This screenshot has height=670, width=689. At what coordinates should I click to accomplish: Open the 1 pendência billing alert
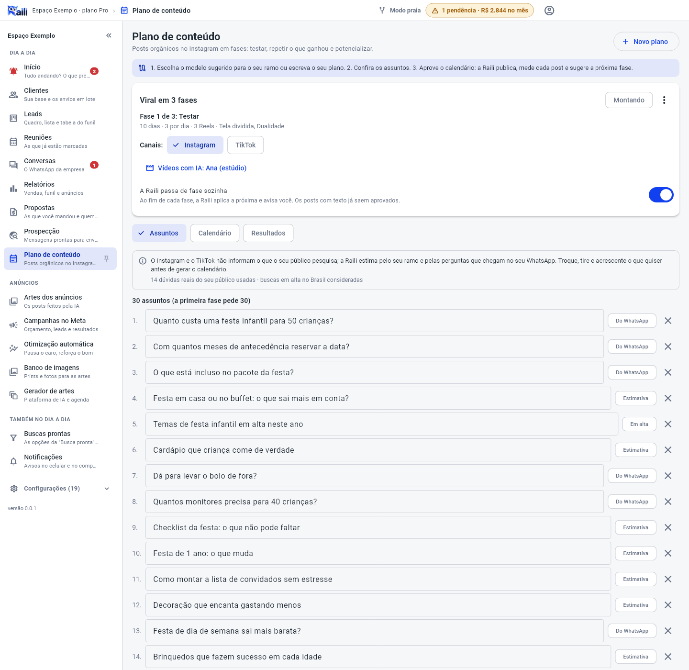pyautogui.click(x=479, y=11)
